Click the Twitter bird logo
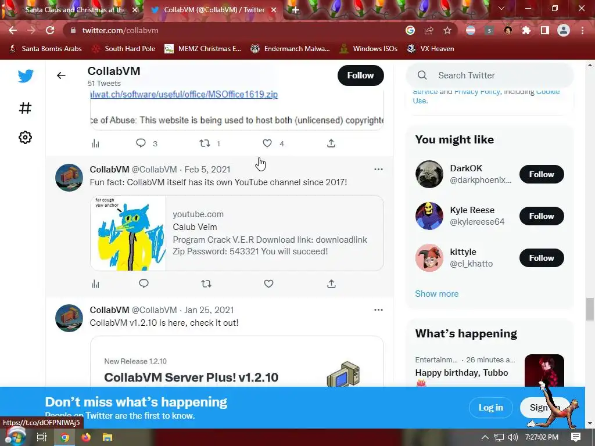This screenshot has height=446, width=595. (x=26, y=76)
